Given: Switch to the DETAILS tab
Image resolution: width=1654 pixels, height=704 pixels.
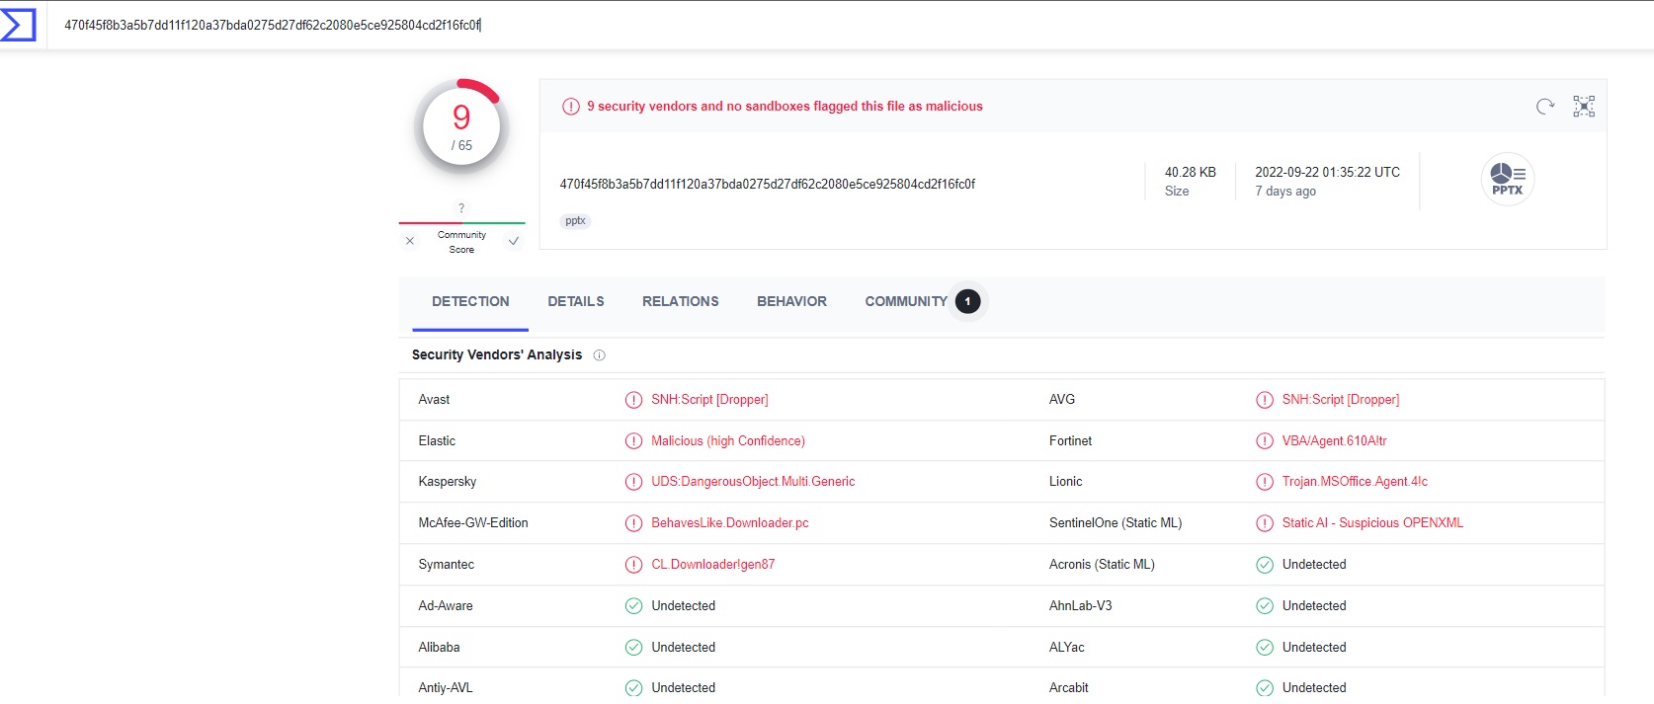Looking at the screenshot, I should 576,302.
